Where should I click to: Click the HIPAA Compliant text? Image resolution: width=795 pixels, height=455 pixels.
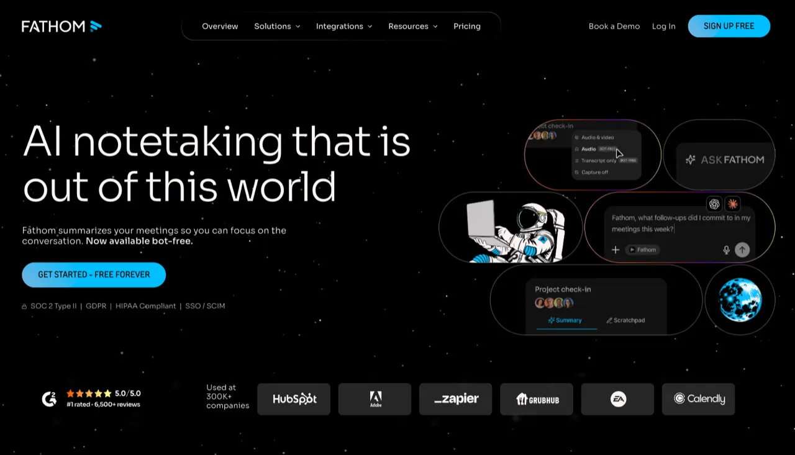point(146,306)
